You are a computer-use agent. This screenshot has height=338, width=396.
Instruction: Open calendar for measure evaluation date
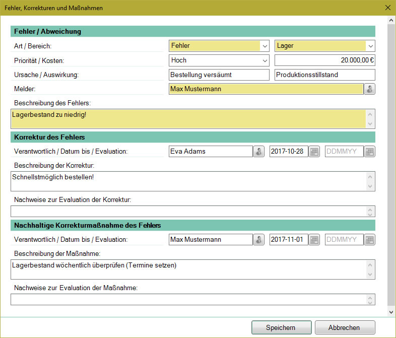click(370, 240)
